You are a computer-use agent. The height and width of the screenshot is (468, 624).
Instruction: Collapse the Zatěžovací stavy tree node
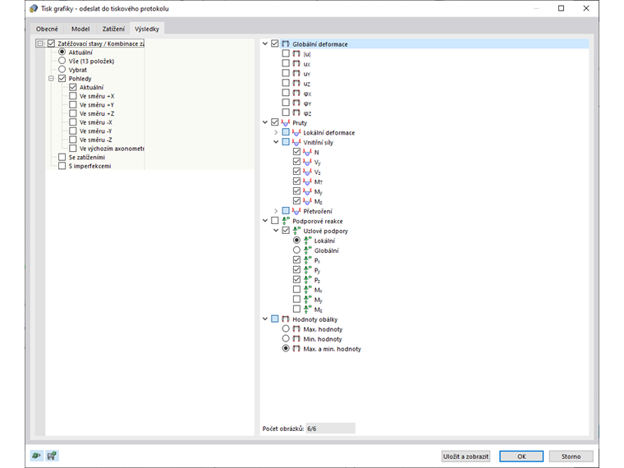[x=40, y=44]
